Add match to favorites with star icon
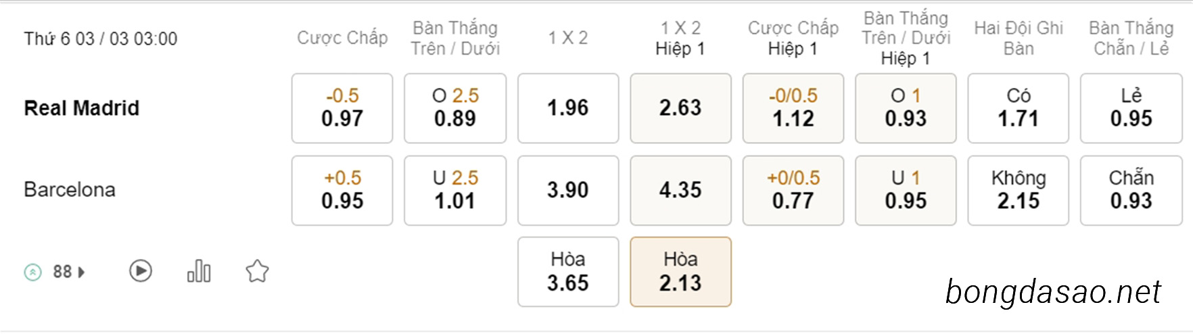The image size is (1193, 334). (257, 271)
